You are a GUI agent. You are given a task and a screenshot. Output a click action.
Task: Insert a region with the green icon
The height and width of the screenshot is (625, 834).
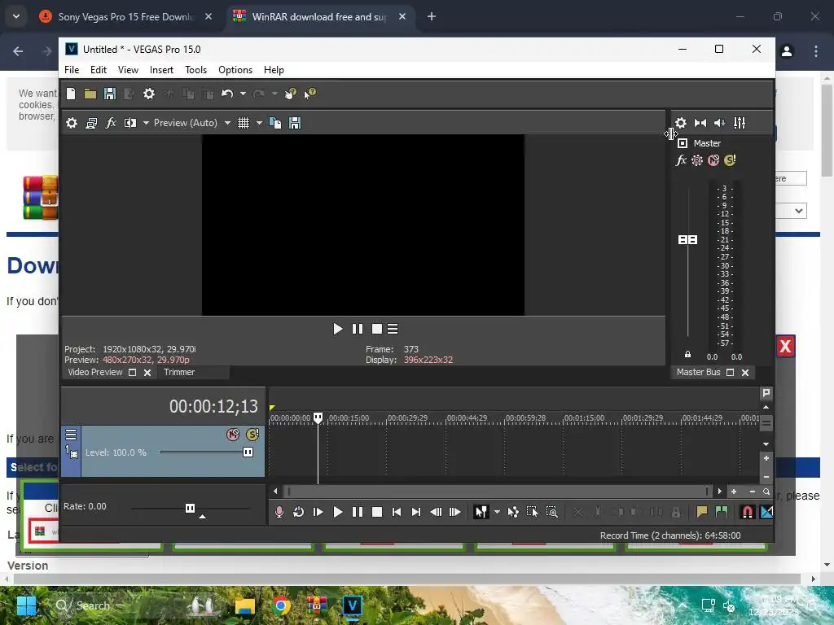(x=722, y=512)
